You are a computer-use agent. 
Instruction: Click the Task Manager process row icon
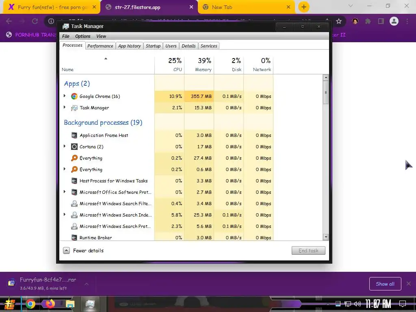(x=74, y=108)
